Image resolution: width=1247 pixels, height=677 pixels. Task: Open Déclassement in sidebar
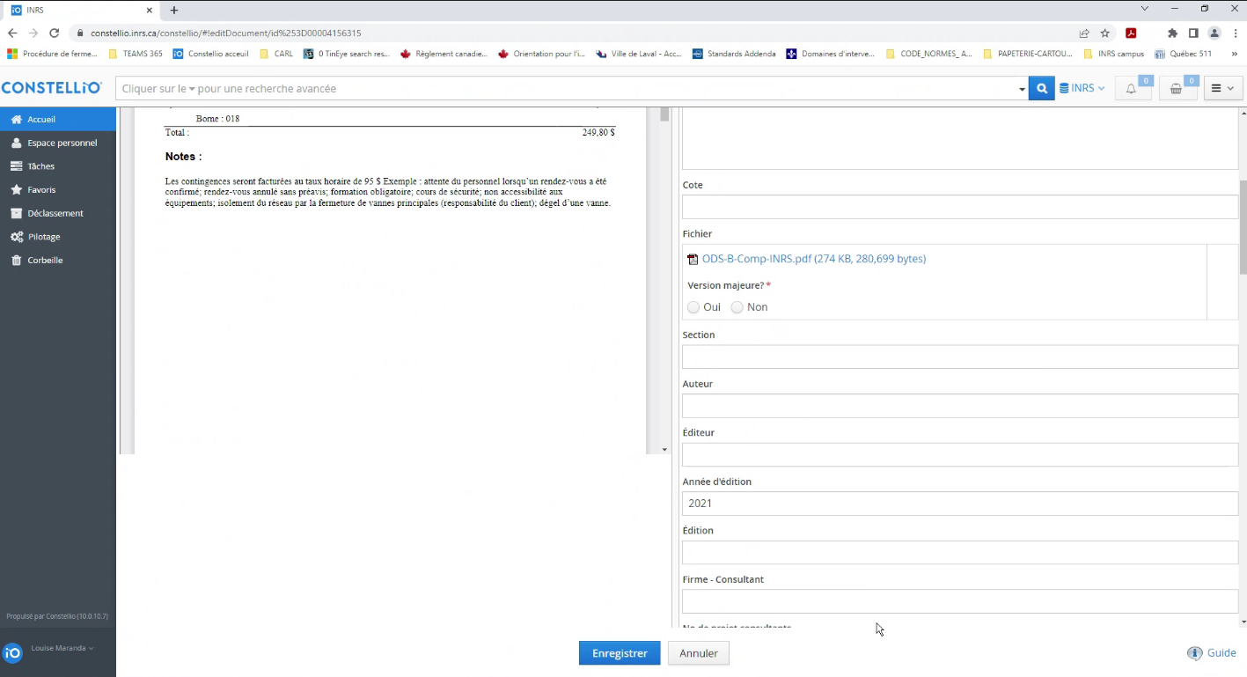[x=58, y=213]
